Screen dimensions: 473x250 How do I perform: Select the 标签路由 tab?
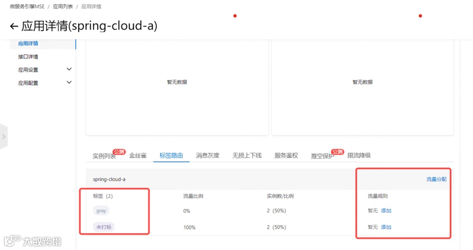[171, 156]
